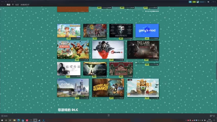Click the Cortana search circle icon

[6, 120]
